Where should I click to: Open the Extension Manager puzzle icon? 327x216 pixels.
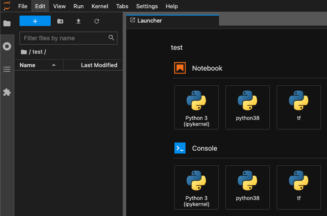tap(7, 92)
